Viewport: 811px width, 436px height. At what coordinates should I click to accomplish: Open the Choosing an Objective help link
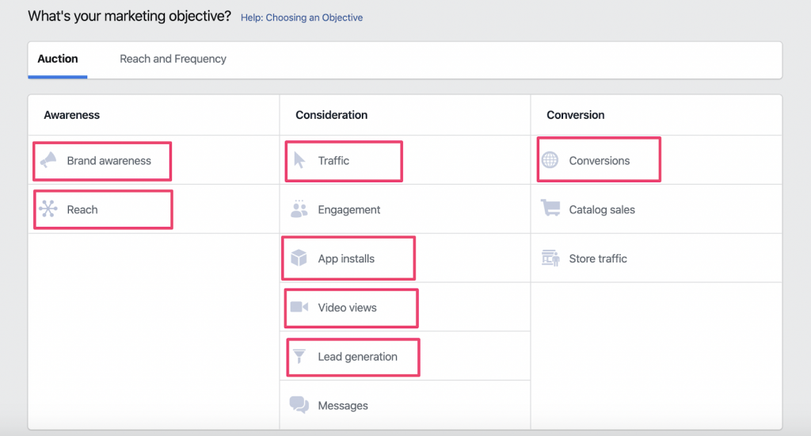(x=302, y=17)
